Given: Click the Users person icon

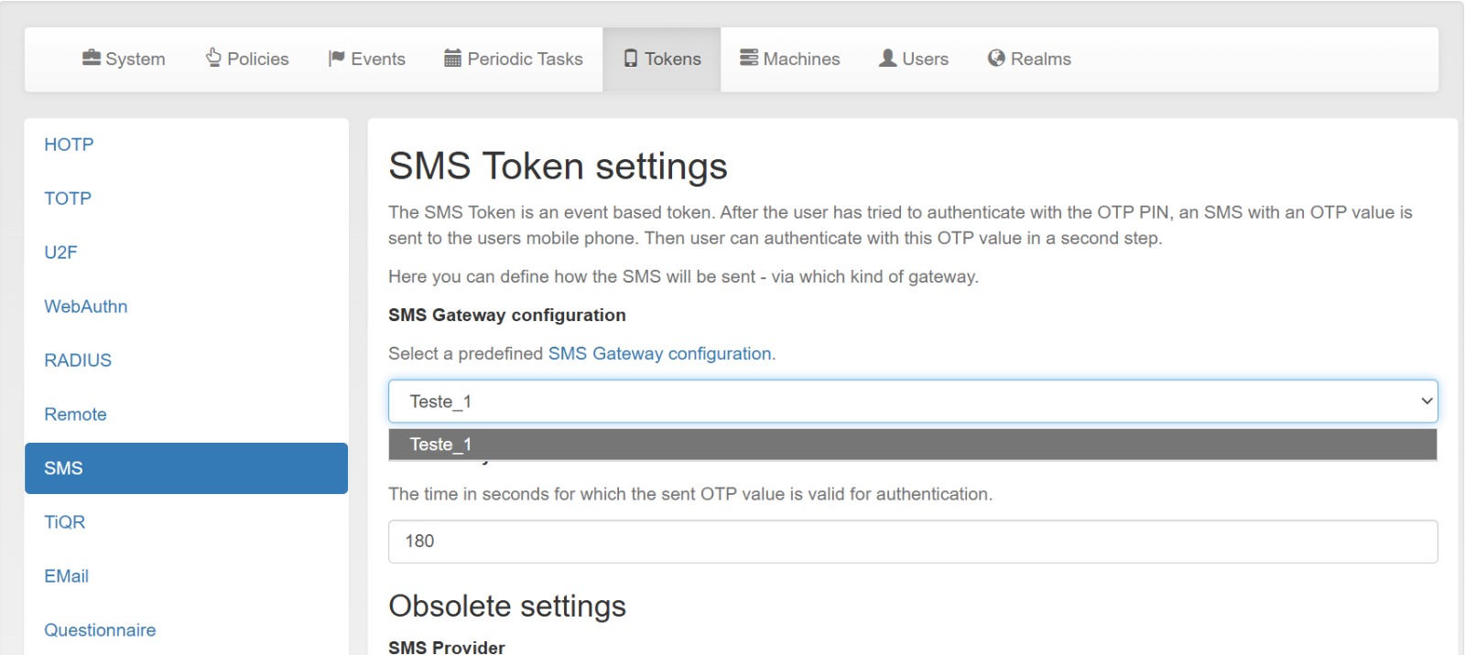Looking at the screenshot, I should [x=887, y=58].
